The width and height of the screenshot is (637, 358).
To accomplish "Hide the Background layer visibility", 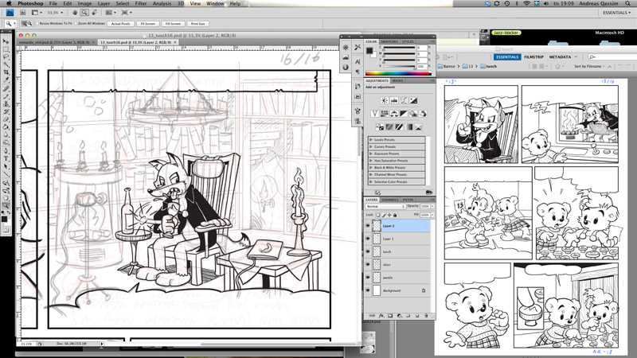I will coord(368,290).
